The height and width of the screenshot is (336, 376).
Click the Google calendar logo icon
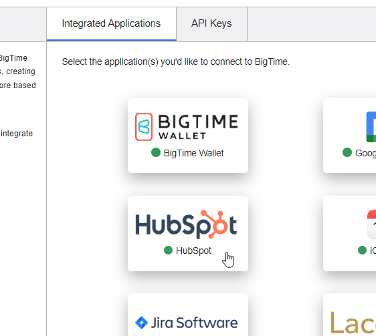click(371, 127)
